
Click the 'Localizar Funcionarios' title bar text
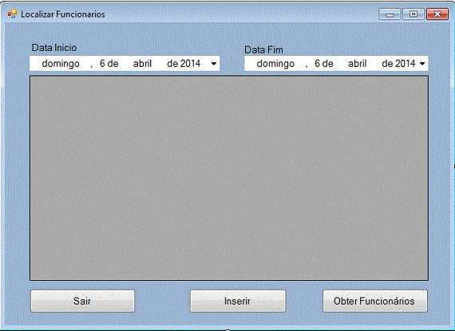click(63, 14)
